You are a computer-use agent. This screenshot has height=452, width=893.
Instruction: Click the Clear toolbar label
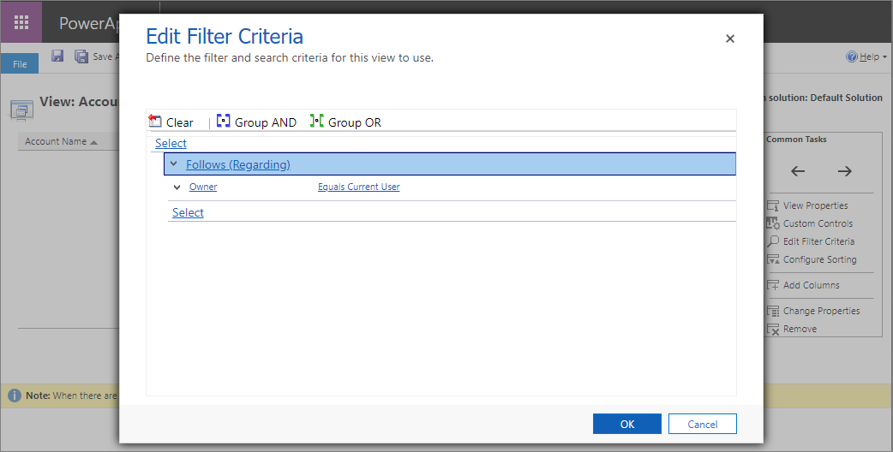click(180, 122)
